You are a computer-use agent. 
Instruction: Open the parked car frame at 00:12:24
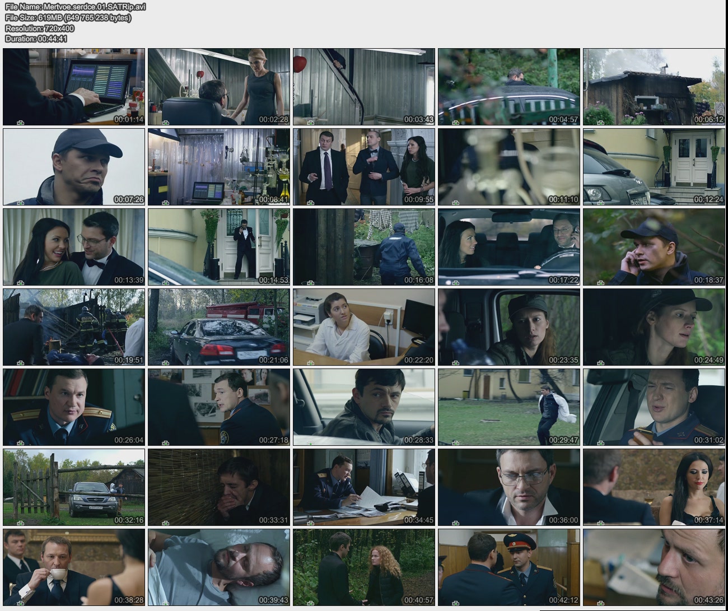[x=654, y=167]
